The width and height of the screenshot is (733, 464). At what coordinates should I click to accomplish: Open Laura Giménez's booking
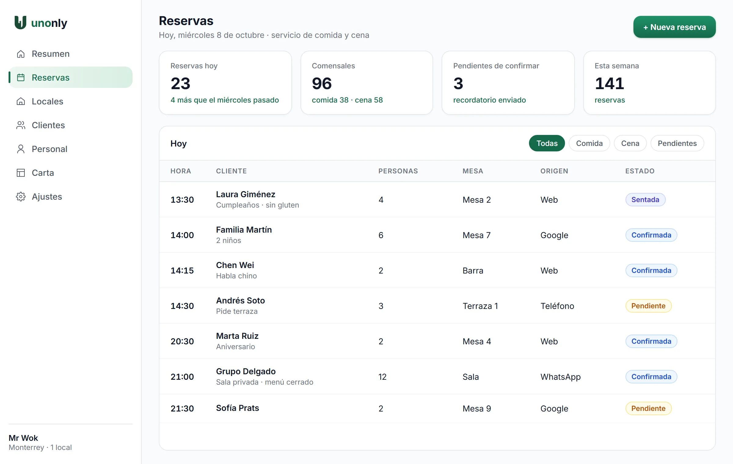(437, 200)
